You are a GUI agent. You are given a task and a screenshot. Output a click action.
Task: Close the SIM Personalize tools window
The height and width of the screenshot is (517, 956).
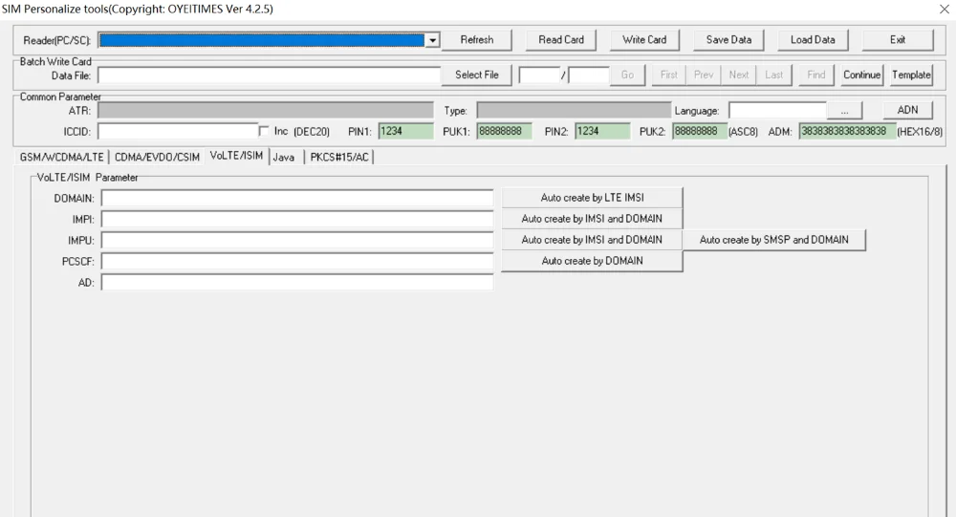coord(945,9)
